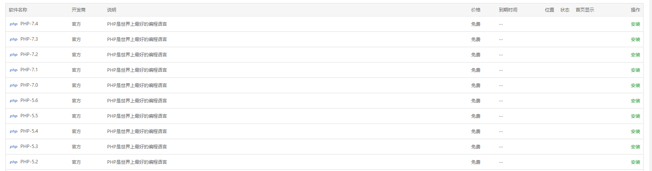Click the 软件名称 column header

coord(18,10)
